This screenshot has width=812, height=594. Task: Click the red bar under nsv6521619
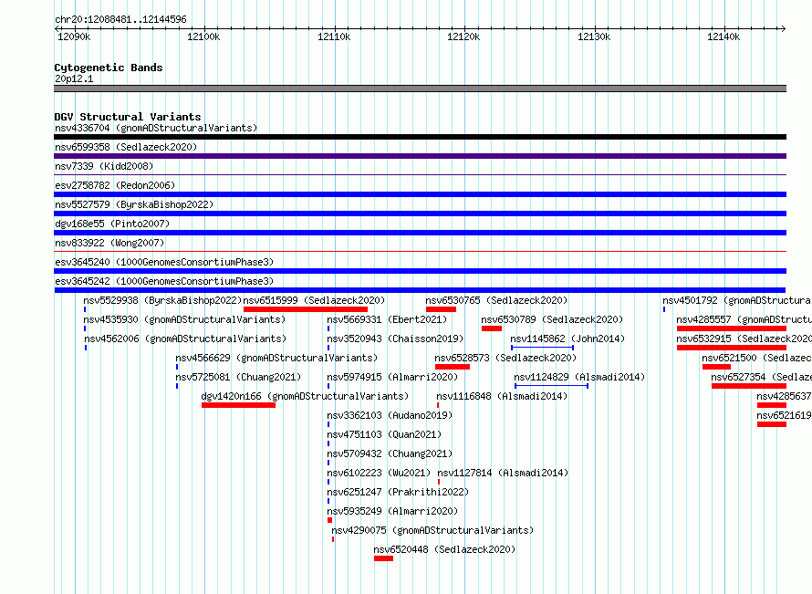pyautogui.click(x=772, y=424)
